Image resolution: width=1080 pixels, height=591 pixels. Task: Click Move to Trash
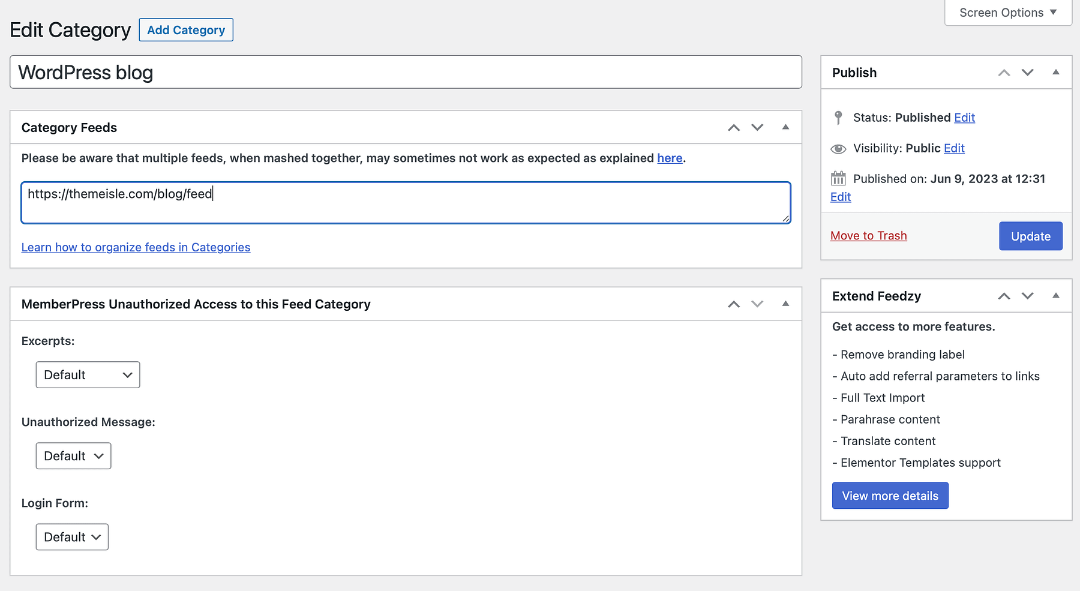coord(868,235)
